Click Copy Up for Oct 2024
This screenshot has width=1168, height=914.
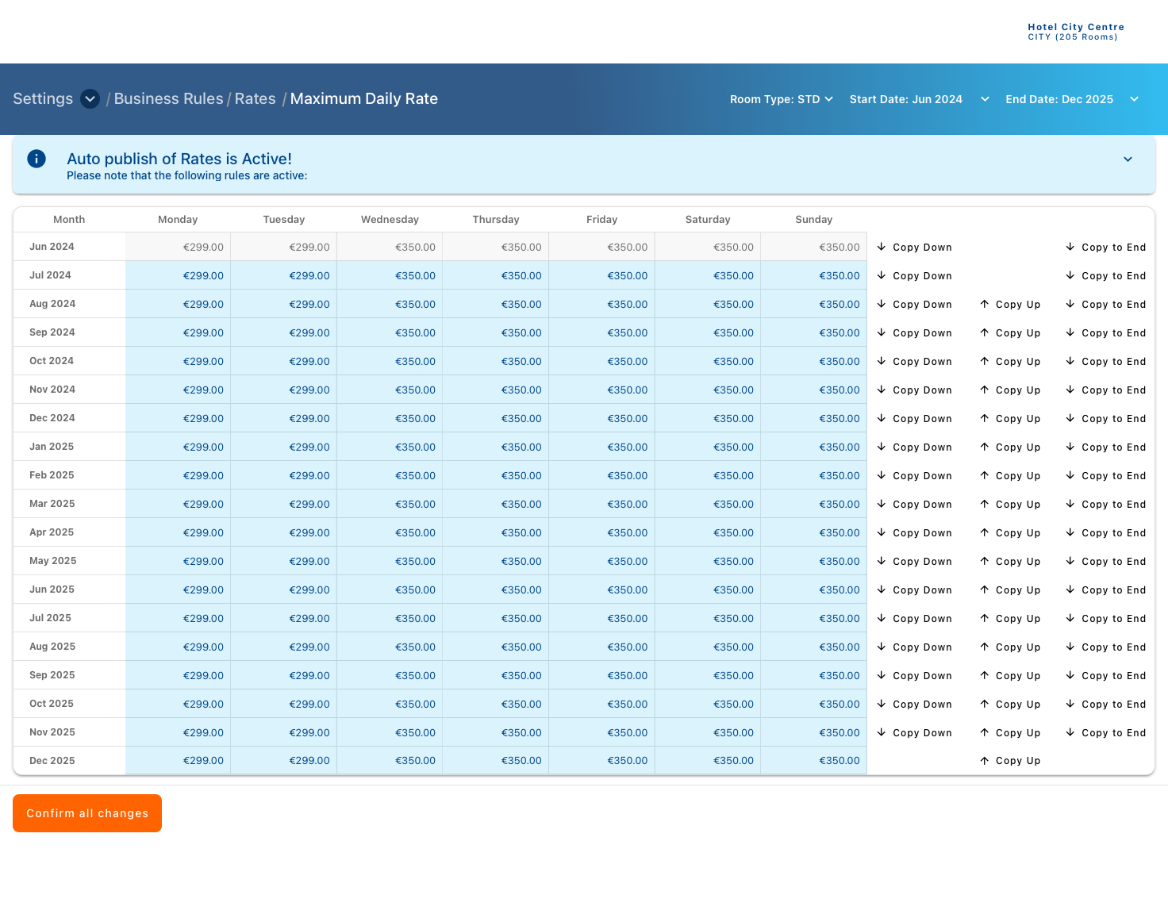point(1010,362)
